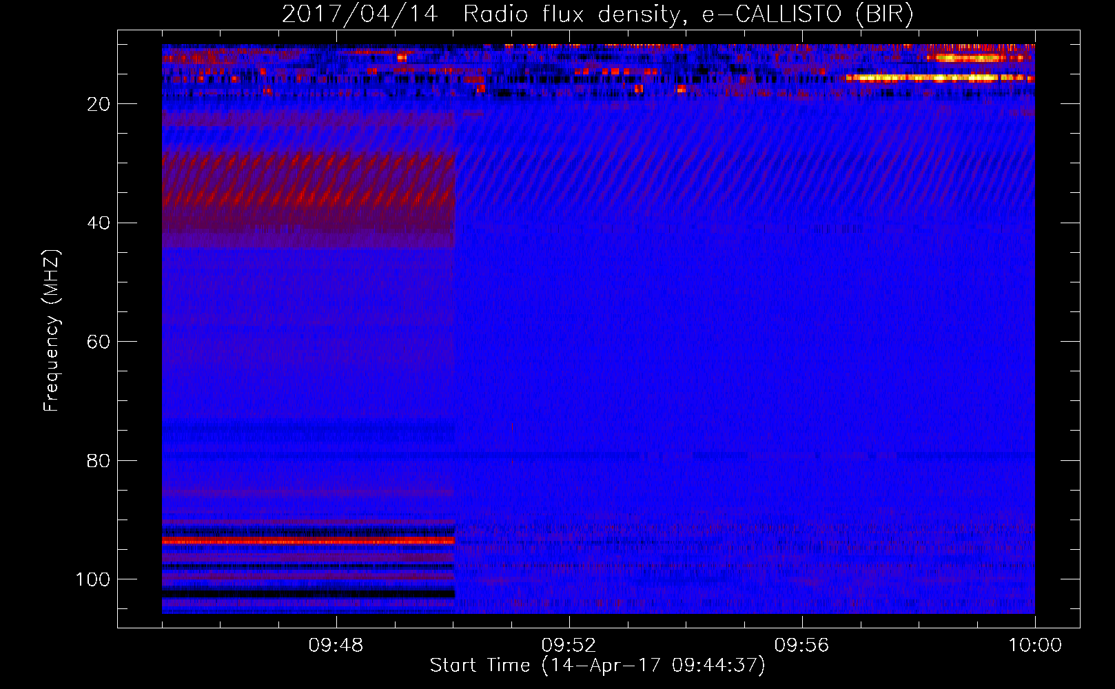Click the "09:56" time tick label
Viewport: 1115px width, 689px height.
801,646
